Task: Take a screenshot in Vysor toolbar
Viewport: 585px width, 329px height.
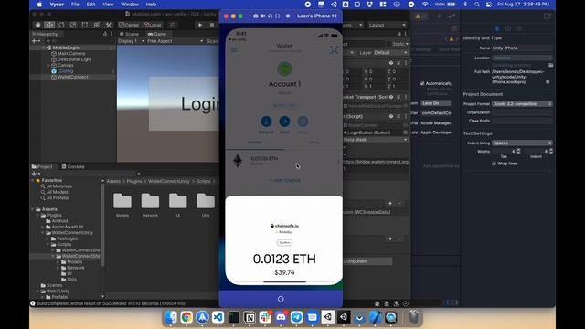Action: pyautogui.click(x=256, y=16)
